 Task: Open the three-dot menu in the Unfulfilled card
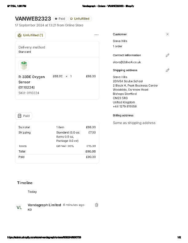(96, 35)
